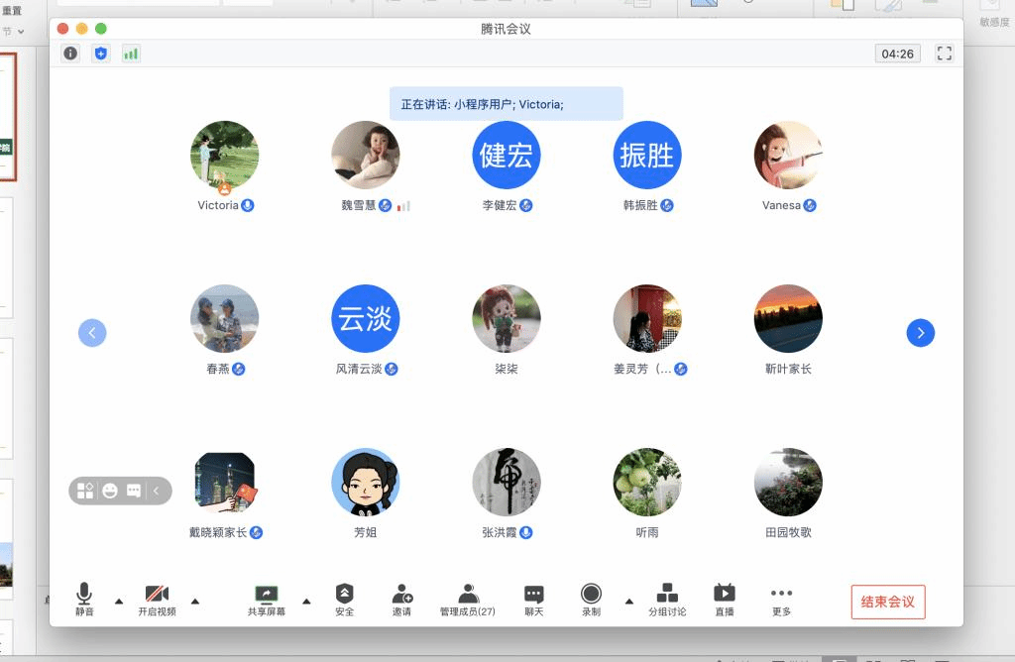Start Live Streaming (直播)

tap(725, 599)
